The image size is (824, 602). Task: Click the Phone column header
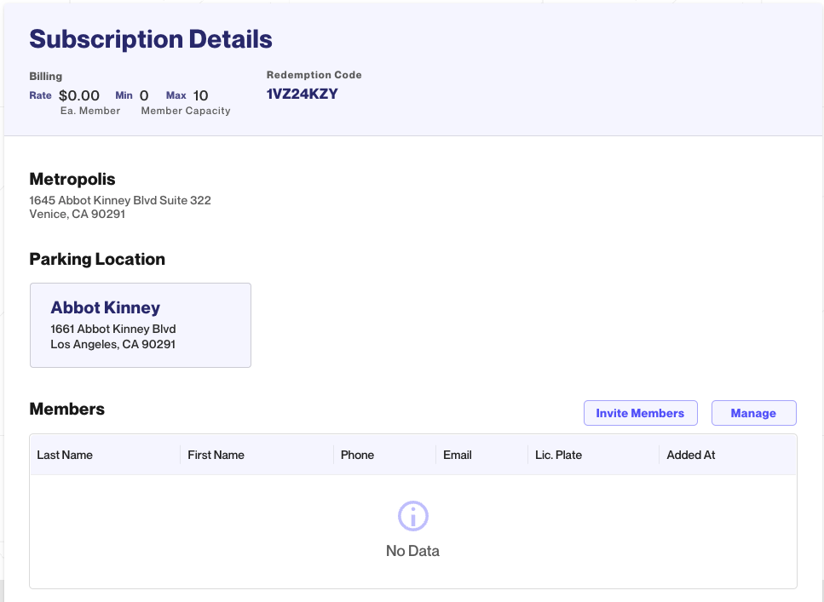pos(357,455)
